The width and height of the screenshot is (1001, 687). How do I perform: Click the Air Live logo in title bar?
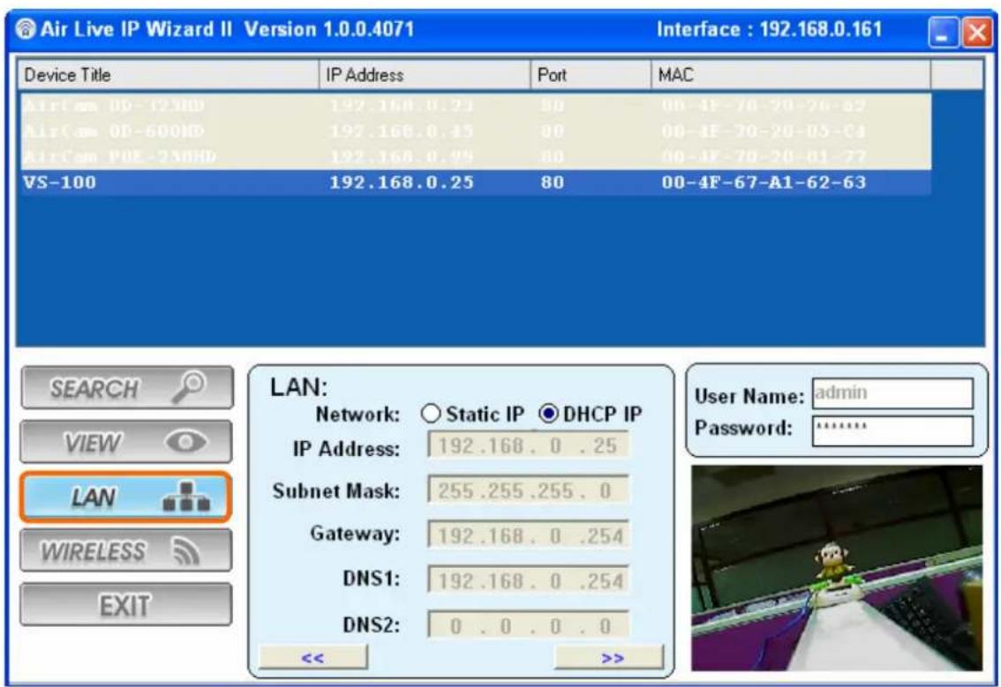click(26, 29)
